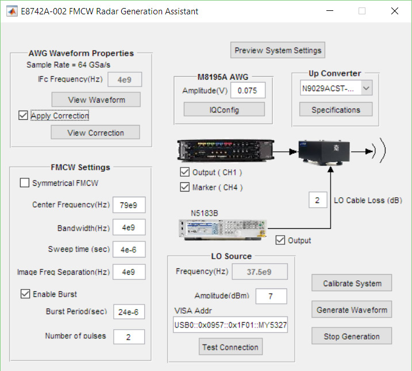Uncheck the Enable Burst option

point(25,294)
